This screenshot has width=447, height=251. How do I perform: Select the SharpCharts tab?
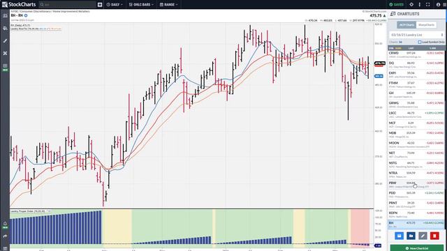(426, 25)
